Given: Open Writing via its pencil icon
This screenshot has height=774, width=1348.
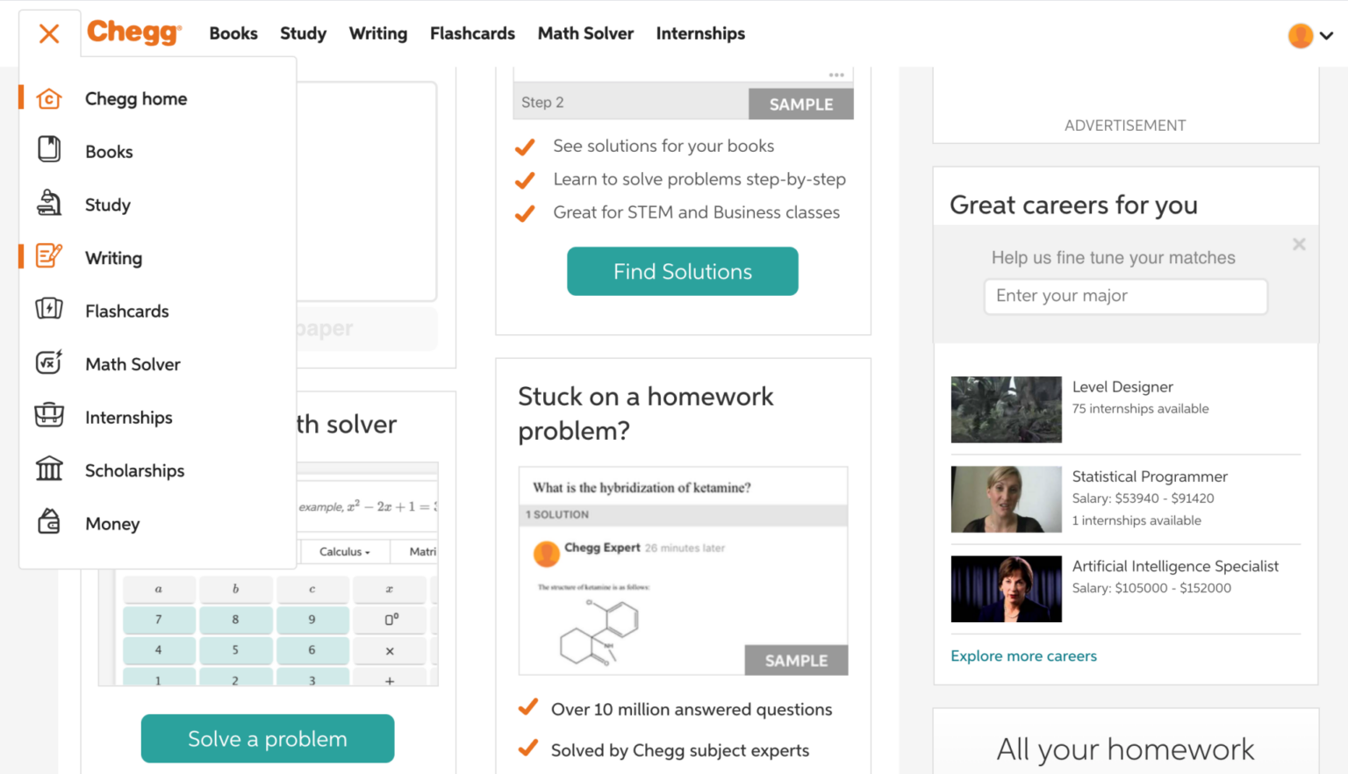Looking at the screenshot, I should [x=48, y=257].
